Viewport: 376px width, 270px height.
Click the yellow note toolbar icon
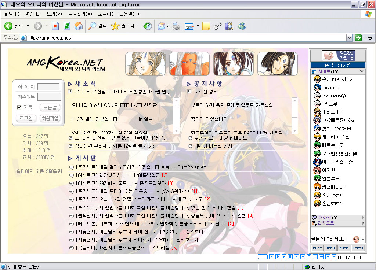coord(206,26)
